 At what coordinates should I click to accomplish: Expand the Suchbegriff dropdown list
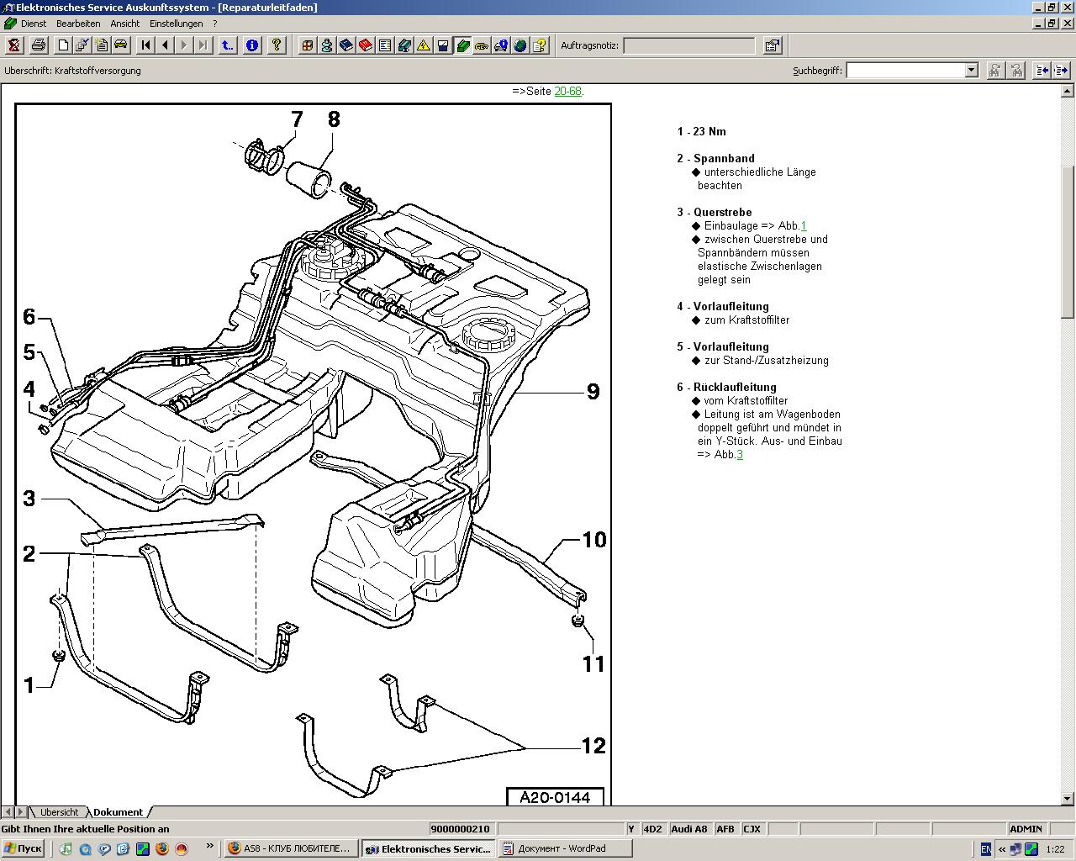pos(971,71)
